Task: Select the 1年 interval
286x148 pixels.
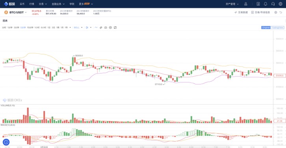Action: click(66, 28)
